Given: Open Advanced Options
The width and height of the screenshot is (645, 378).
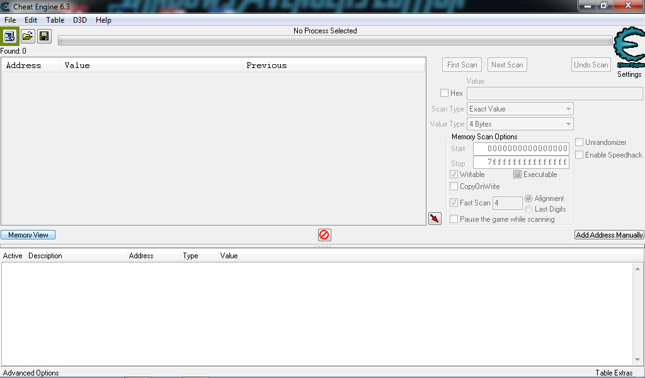Looking at the screenshot, I should pos(31,373).
